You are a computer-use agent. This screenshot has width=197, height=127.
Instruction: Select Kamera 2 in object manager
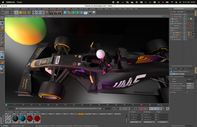point(176,26)
